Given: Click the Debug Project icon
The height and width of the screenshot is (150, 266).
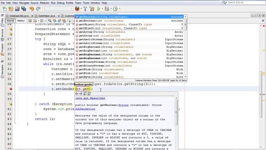Looking at the screenshot, I should pyautogui.click(x=107, y=9).
